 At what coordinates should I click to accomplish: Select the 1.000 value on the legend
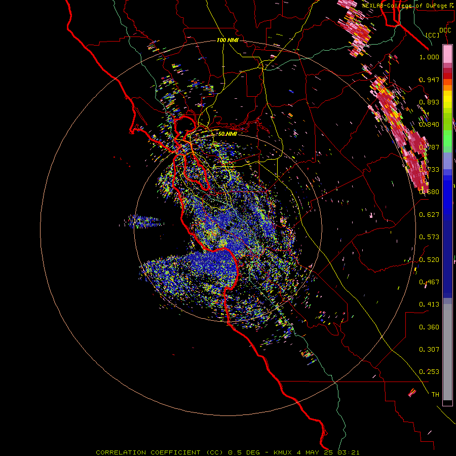click(x=429, y=57)
